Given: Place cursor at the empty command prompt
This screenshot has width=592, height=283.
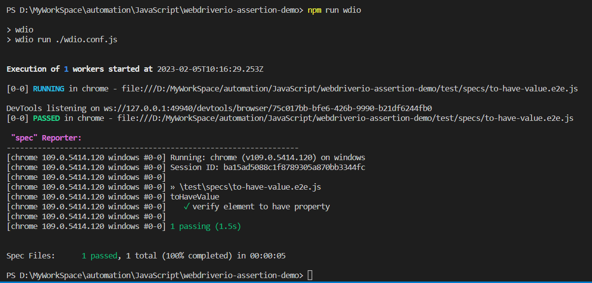Looking at the screenshot, I should coord(310,275).
